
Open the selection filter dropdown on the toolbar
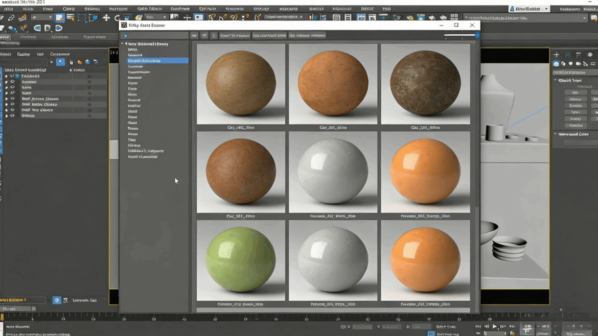(42, 17)
